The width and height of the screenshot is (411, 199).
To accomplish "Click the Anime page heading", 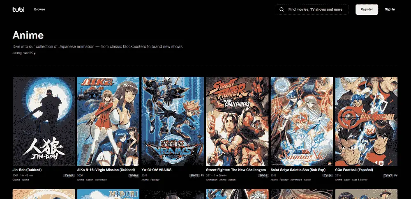I will coord(28,35).
